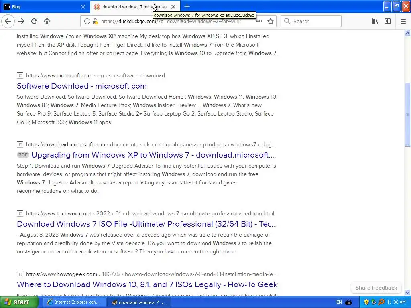Bookmark this page with the star icon
411x308 pixels.
pyautogui.click(x=271, y=22)
